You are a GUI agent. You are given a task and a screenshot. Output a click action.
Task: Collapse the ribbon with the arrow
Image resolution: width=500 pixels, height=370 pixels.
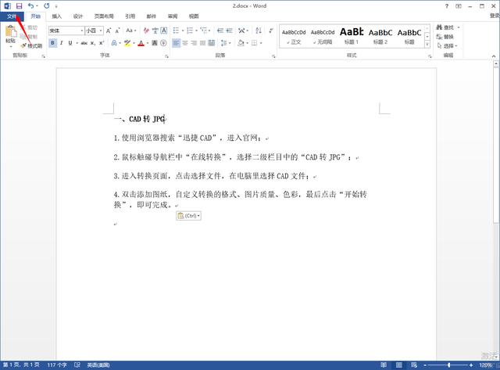[494, 56]
